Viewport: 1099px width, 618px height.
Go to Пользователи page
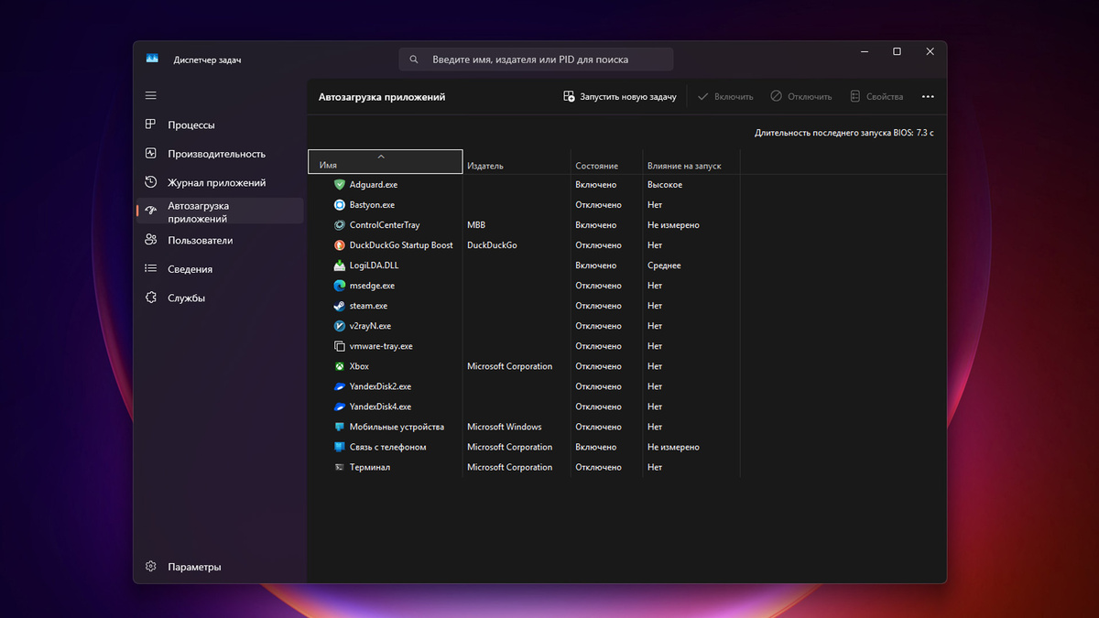click(x=220, y=240)
